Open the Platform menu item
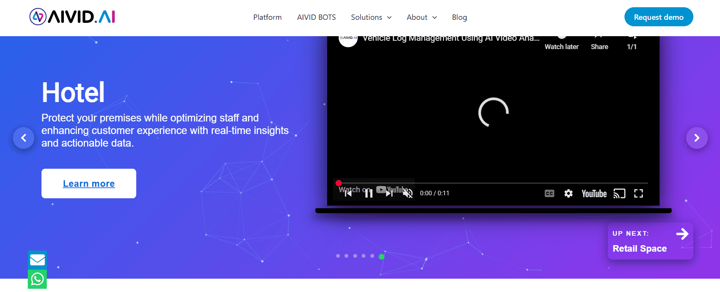The image size is (720, 292). [x=267, y=17]
